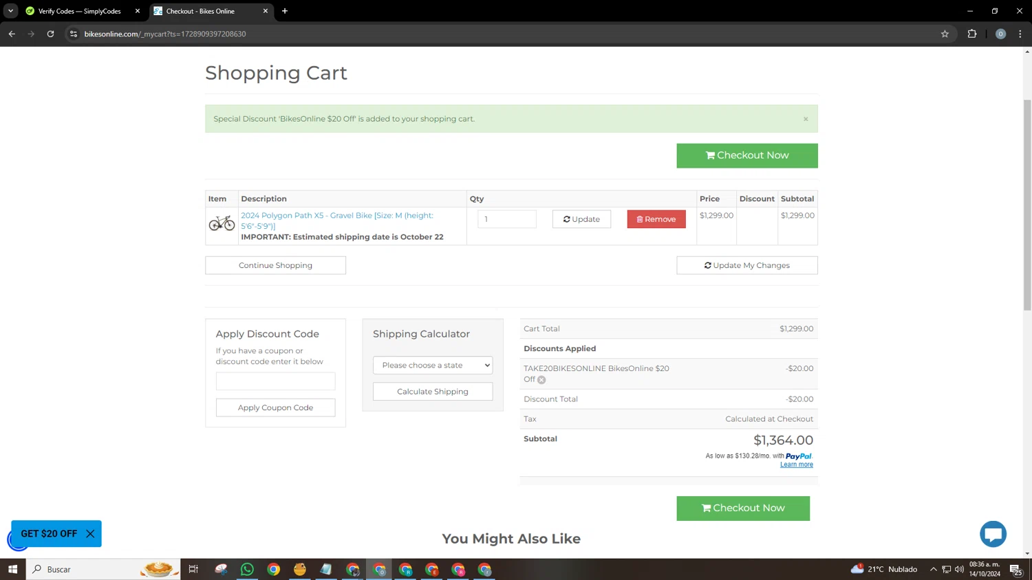Click Calculate Shipping button
Image resolution: width=1032 pixels, height=580 pixels.
433,392
